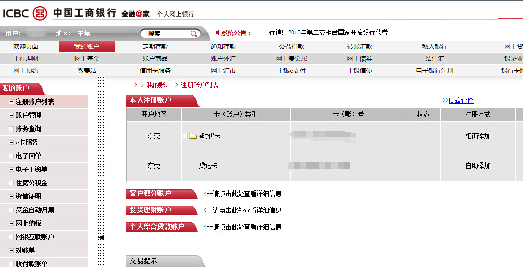Image resolution: width=523 pixels, height=267 pixels.
Task: Expand the 资信证明 sidebar item
Action: coord(11,196)
